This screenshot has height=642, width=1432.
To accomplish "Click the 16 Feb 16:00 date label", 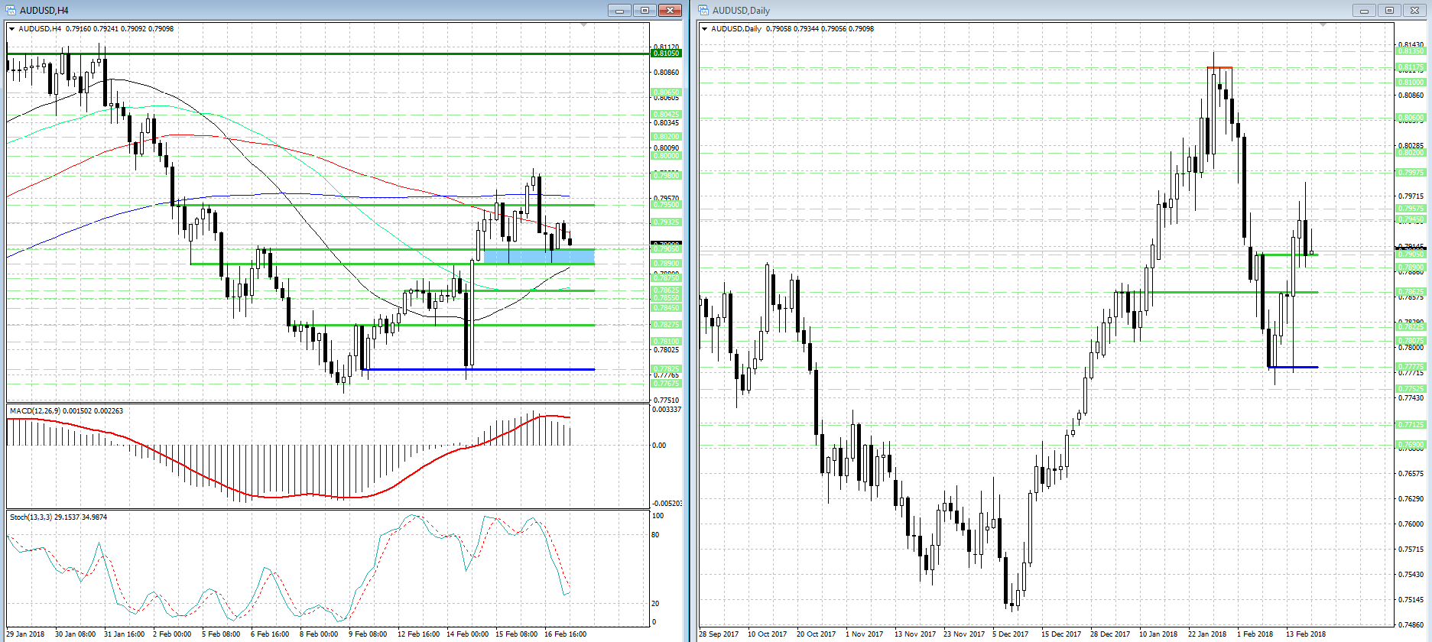I will tap(565, 634).
